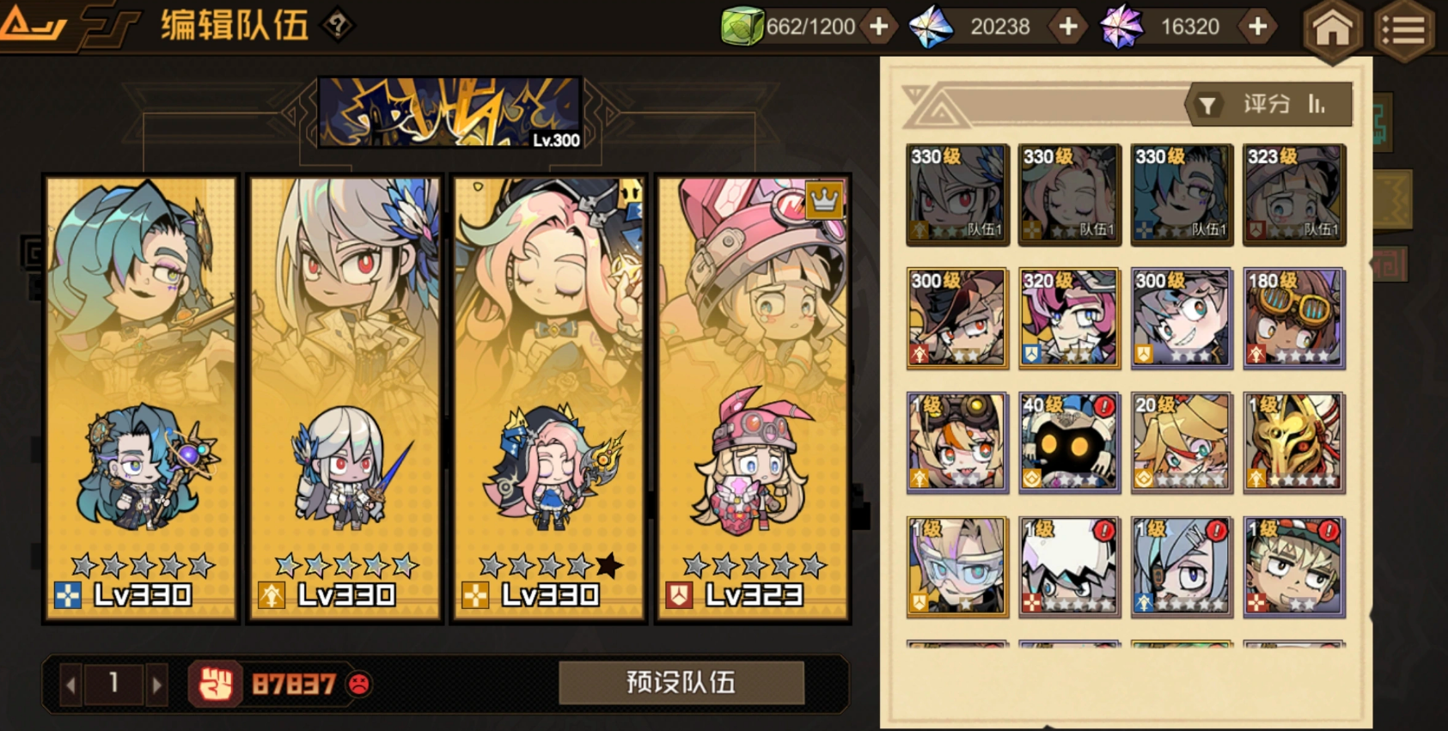Click the red fist power icon

[215, 684]
